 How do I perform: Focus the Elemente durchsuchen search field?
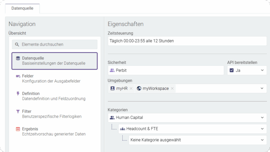pyautogui.click(x=54, y=45)
